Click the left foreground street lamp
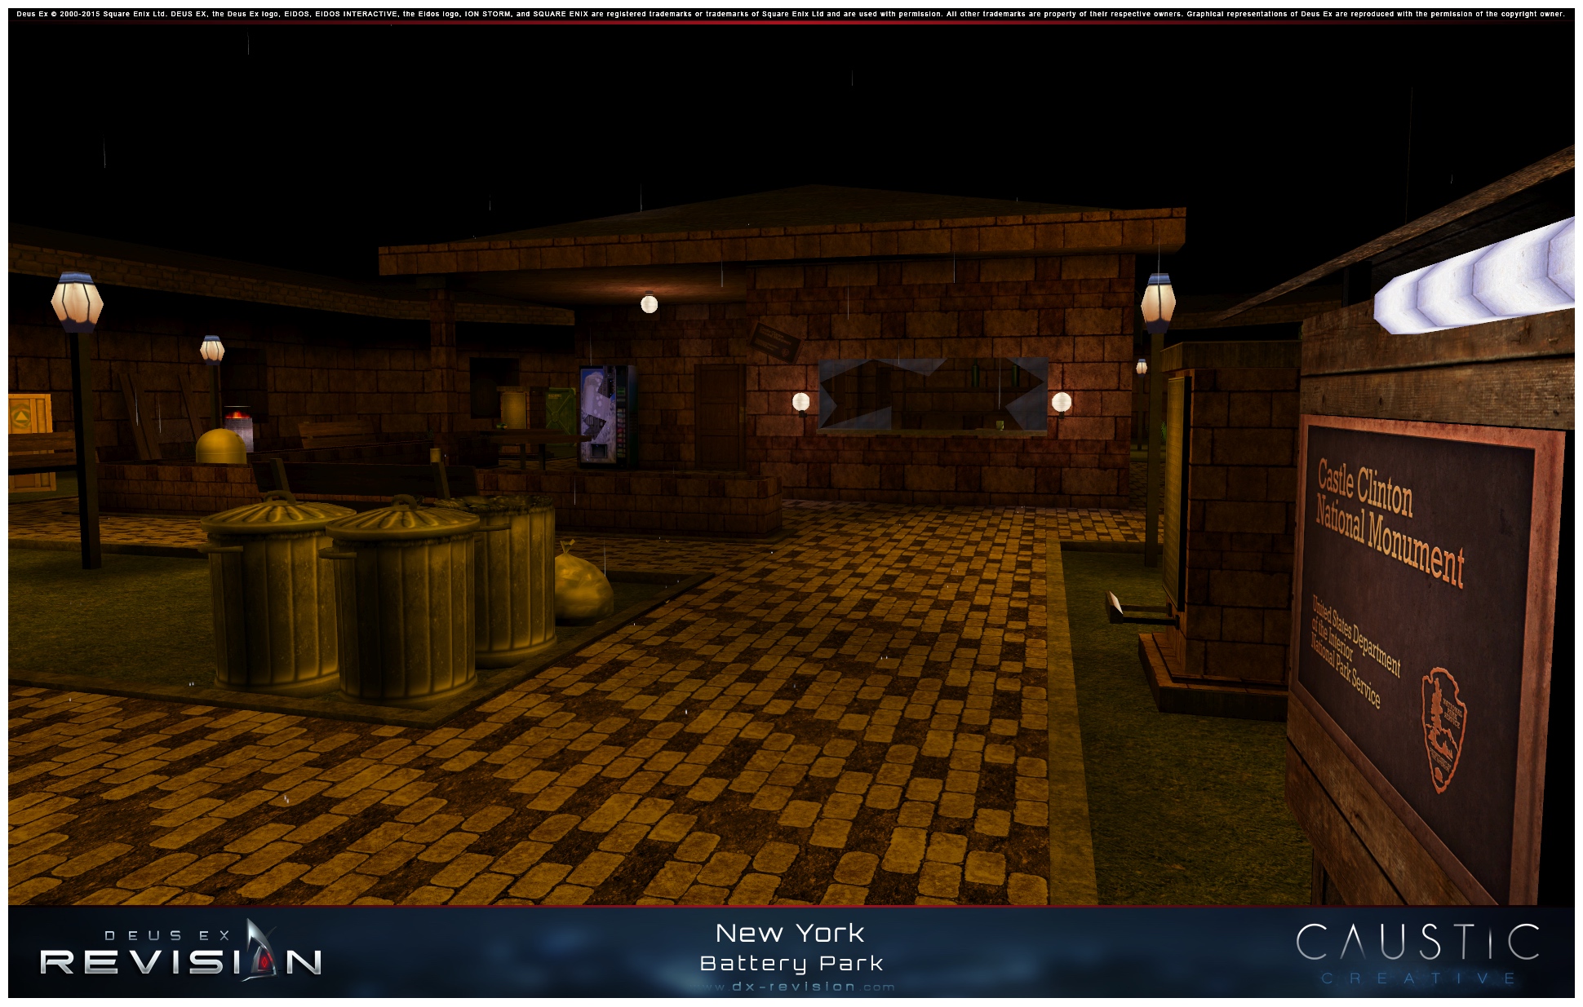1583x1007 pixels. click(x=77, y=303)
